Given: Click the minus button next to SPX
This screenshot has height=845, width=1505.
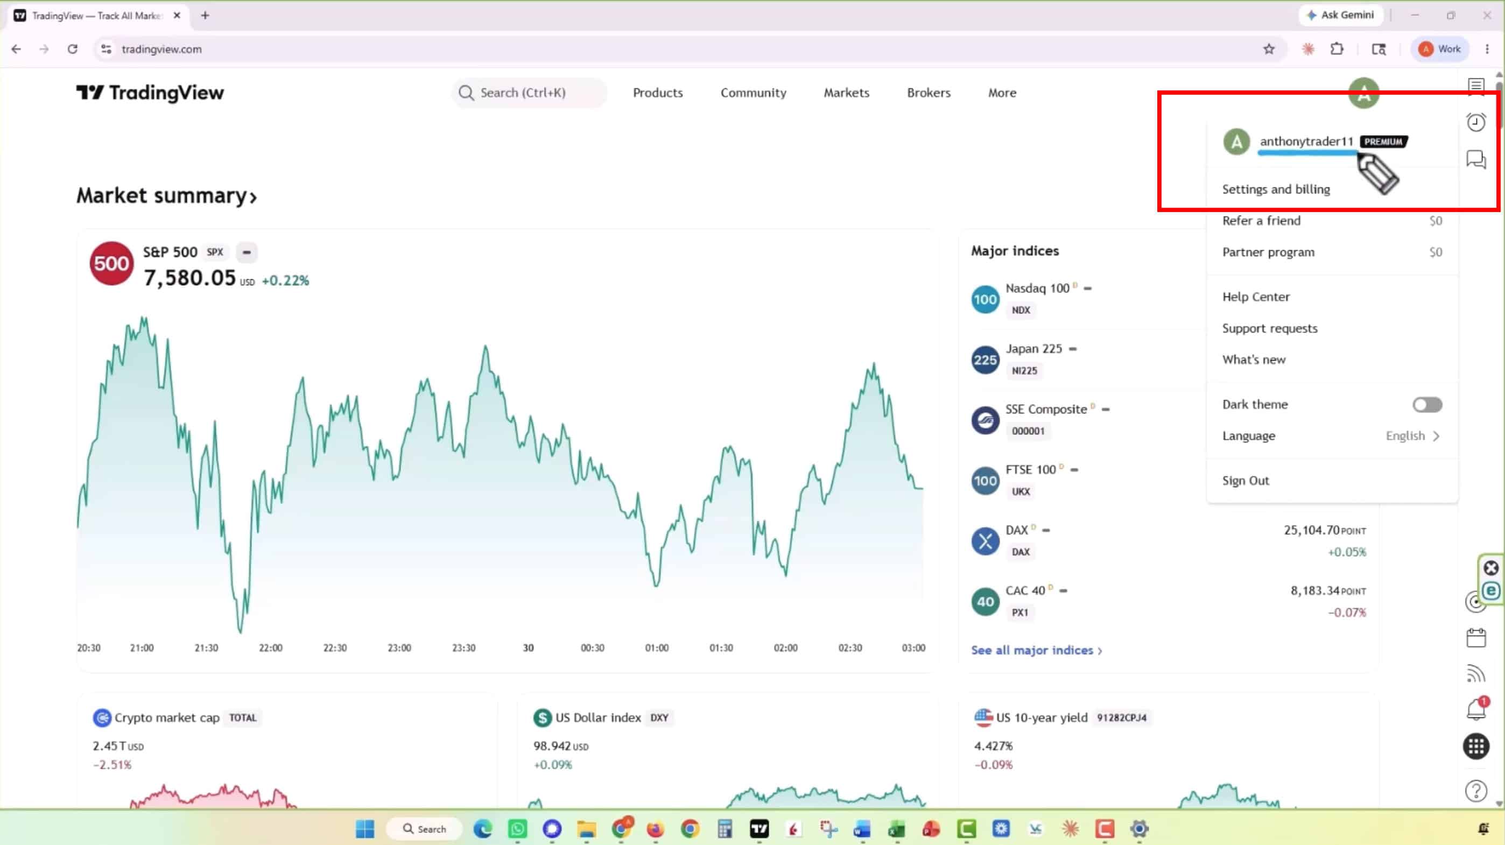Looking at the screenshot, I should tap(247, 252).
